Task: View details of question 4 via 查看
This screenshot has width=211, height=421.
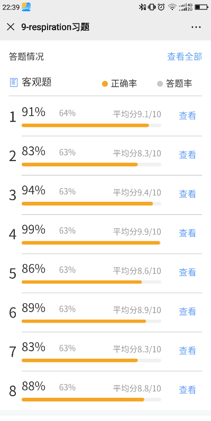Action: point(187,233)
